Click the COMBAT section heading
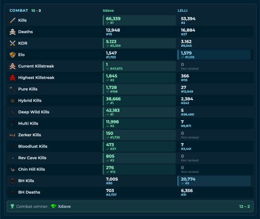260x219 pixels. [19, 11]
